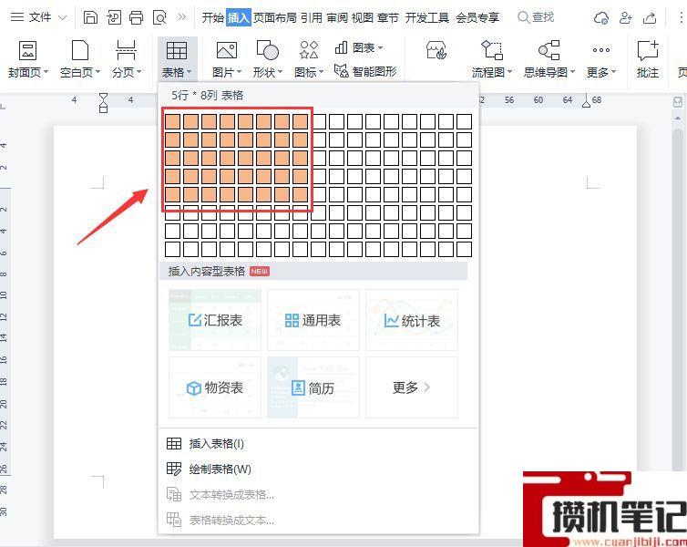687x547 pixels.
Task: Insert a 批注 comment
Action: [x=648, y=59]
